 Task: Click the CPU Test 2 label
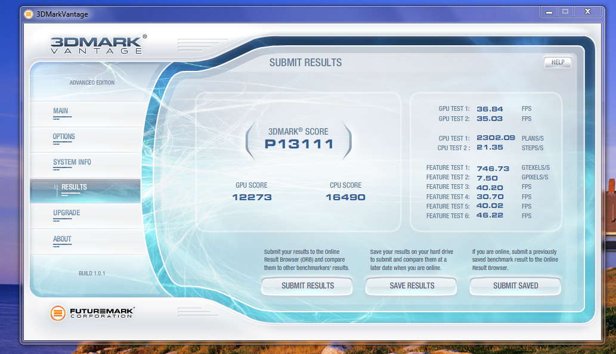[454, 148]
